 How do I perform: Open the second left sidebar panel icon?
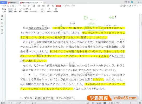tap(2, 20)
